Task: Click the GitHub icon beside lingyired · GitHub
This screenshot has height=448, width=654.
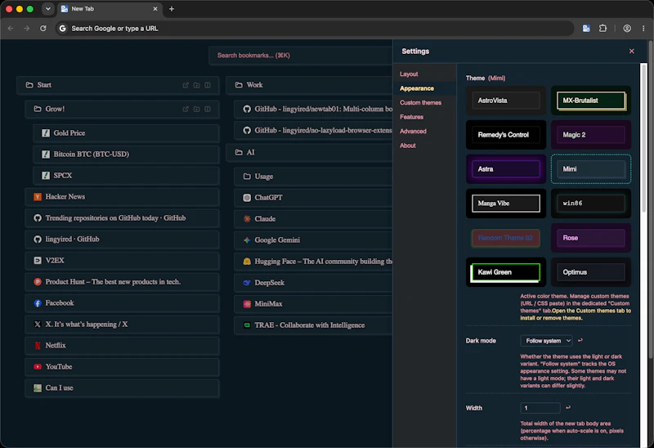Action: [x=38, y=240]
